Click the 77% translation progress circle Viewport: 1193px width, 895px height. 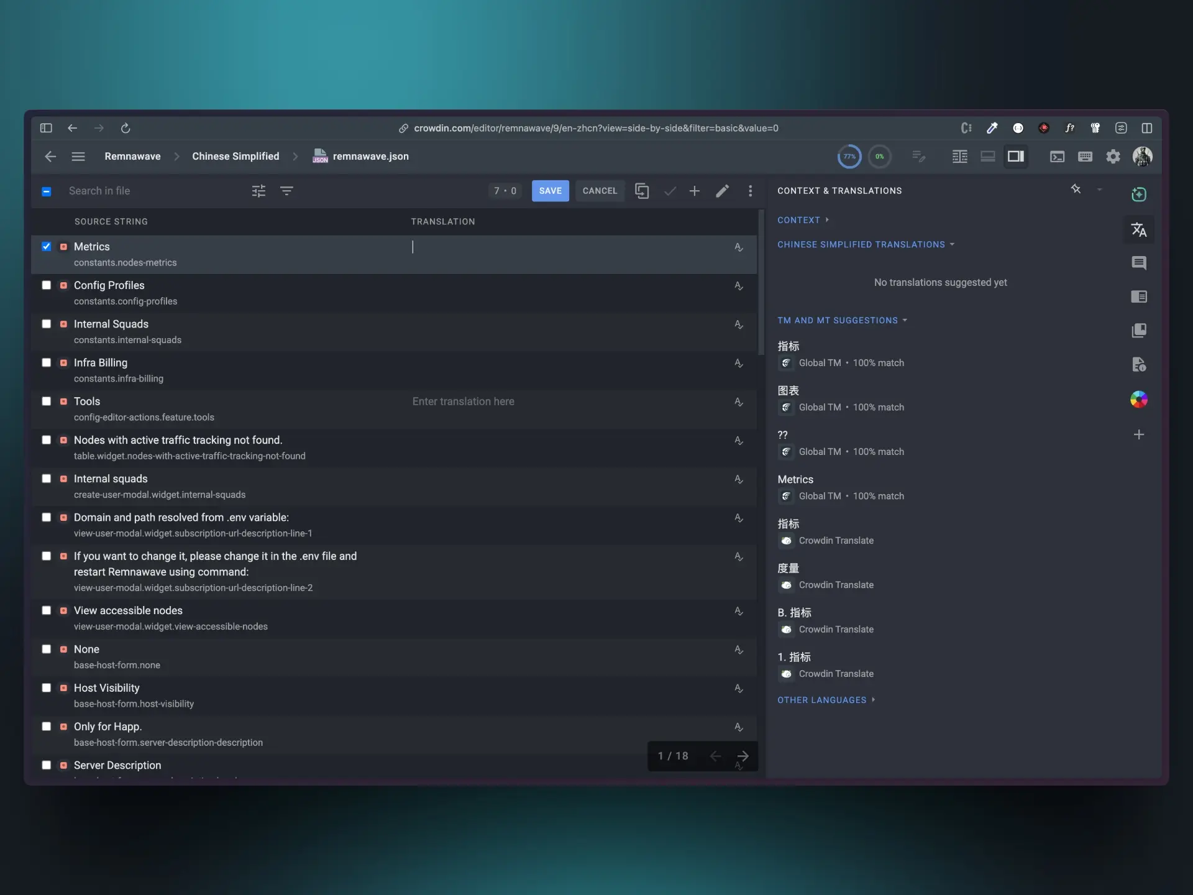[x=849, y=157]
